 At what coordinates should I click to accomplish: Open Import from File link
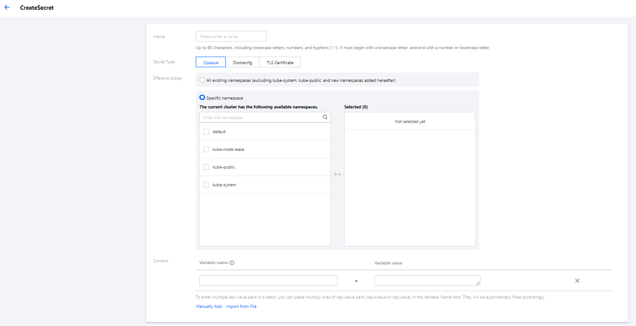tap(241, 307)
